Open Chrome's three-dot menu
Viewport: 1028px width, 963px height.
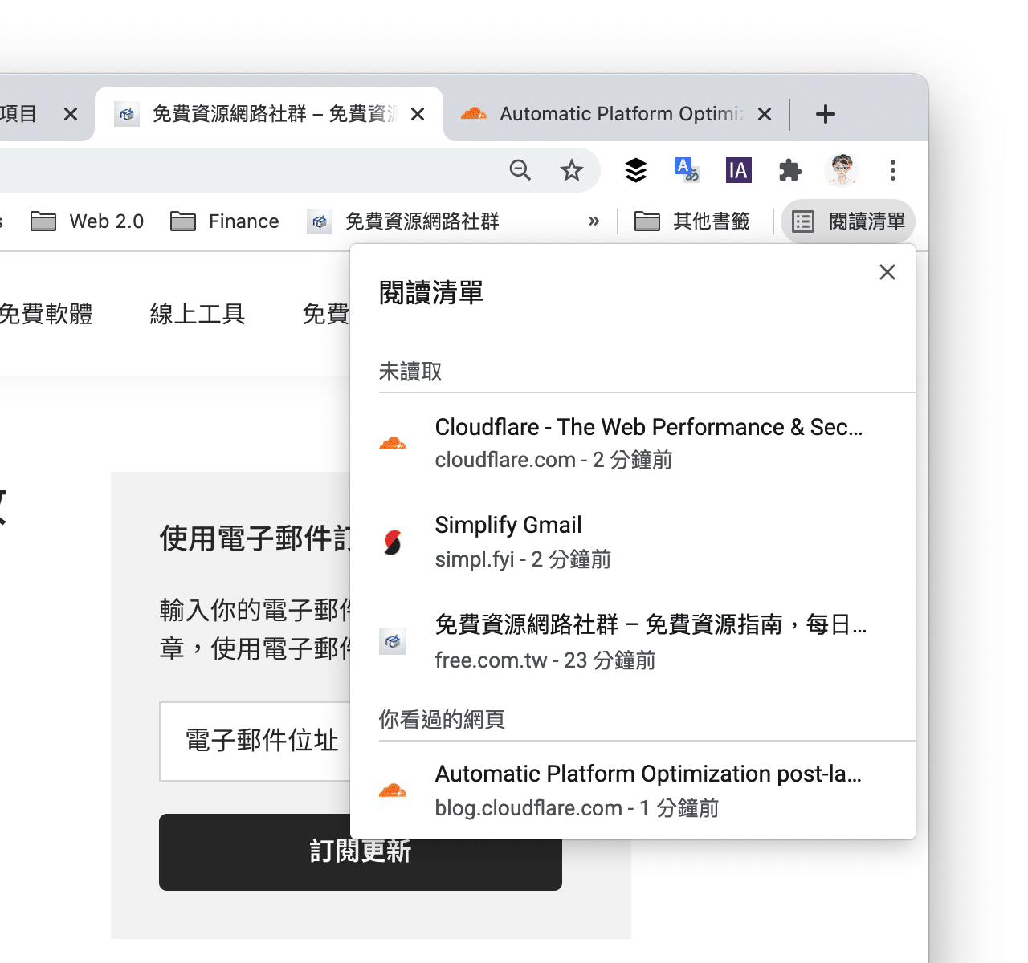(x=893, y=170)
